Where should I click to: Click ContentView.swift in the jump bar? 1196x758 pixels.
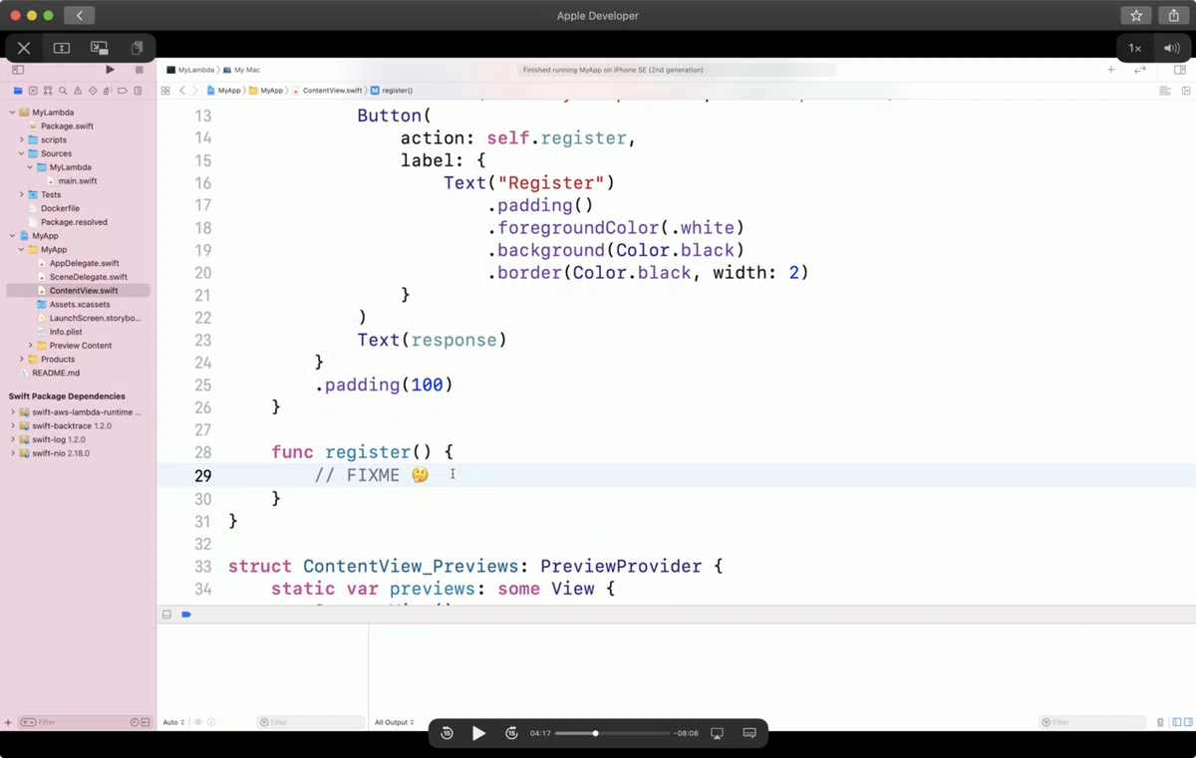pyautogui.click(x=329, y=91)
